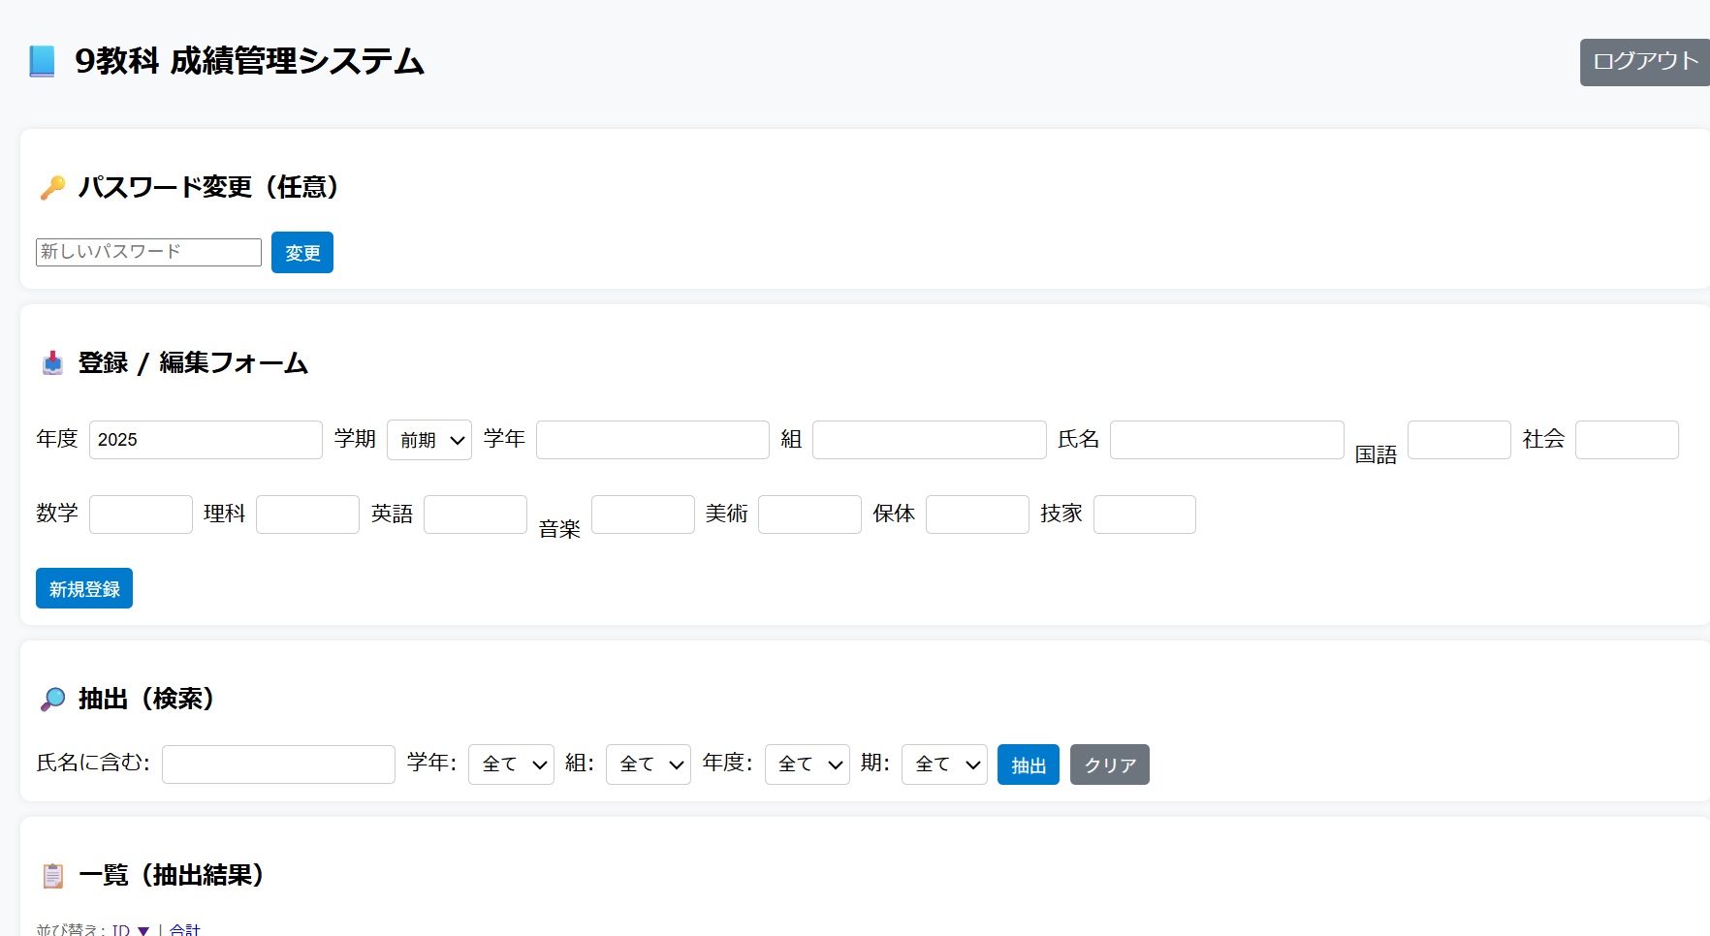This screenshot has width=1710, height=936.
Task: Focus the 新しいパスワード input field
Action: [148, 252]
